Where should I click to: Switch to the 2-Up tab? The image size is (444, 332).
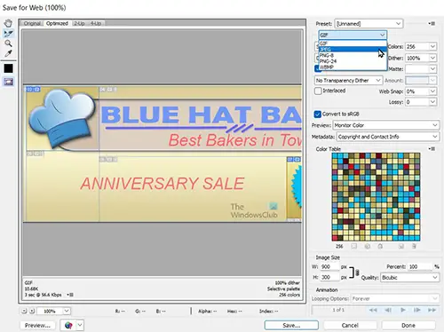(x=79, y=23)
